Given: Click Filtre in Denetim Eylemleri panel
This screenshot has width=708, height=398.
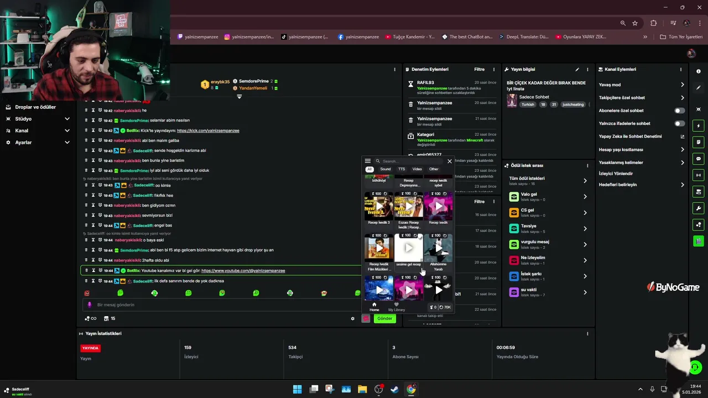Looking at the screenshot, I should [x=480, y=70].
